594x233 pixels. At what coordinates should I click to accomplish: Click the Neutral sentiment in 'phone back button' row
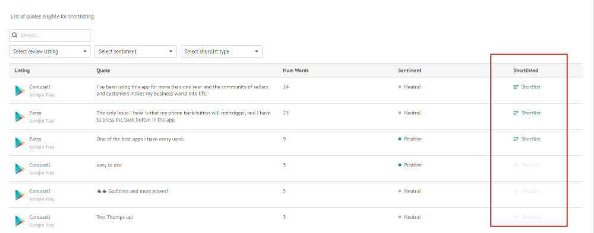click(409, 113)
